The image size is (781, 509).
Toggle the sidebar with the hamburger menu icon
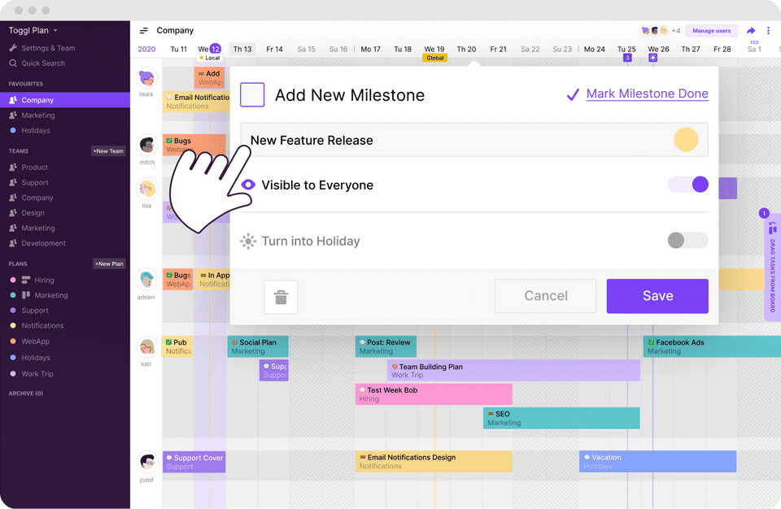coord(143,31)
